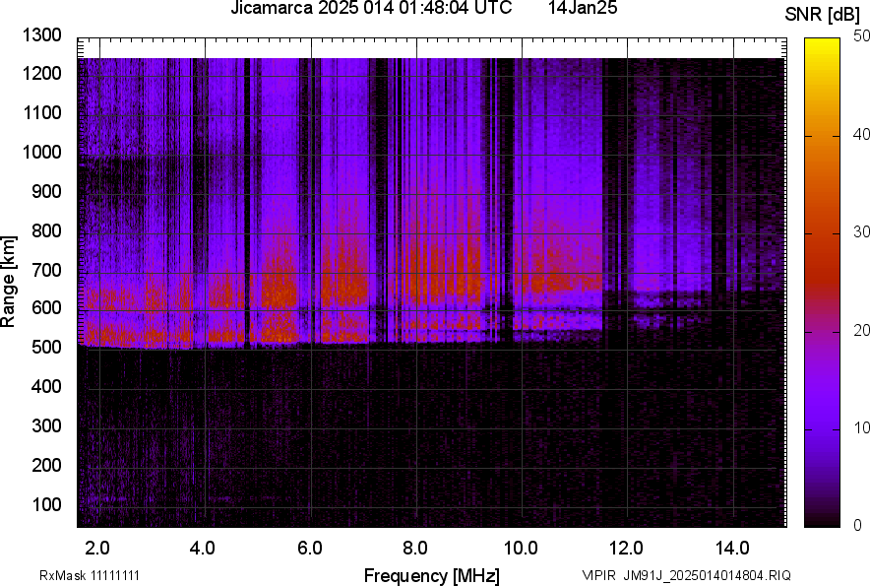
Task: Click colorbar tick label '10'
Action: (x=861, y=427)
